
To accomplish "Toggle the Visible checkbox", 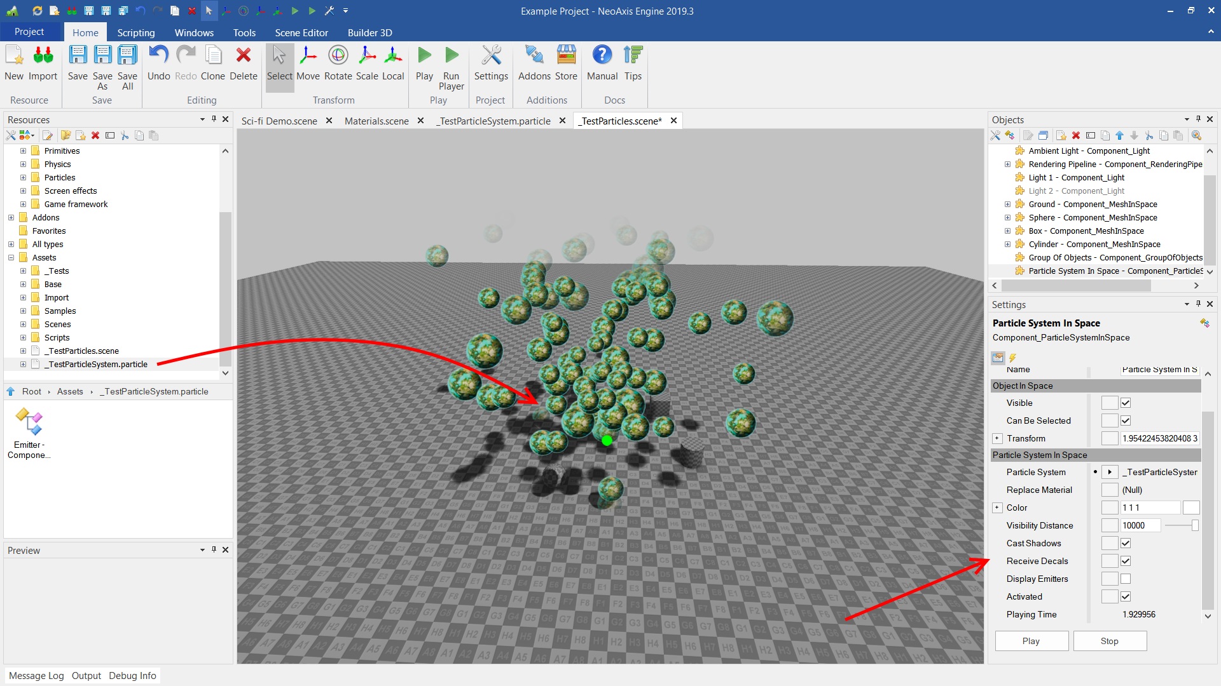I will coord(1126,403).
